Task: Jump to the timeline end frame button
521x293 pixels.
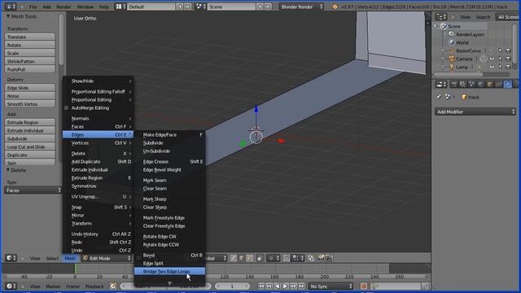Action: pos(301,286)
